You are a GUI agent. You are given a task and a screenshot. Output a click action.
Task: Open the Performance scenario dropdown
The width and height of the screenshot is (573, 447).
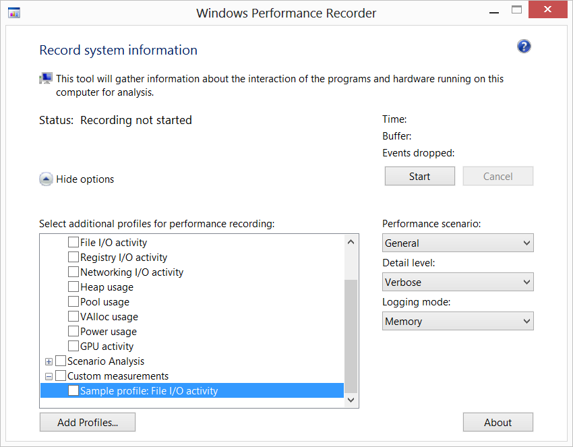(x=458, y=243)
